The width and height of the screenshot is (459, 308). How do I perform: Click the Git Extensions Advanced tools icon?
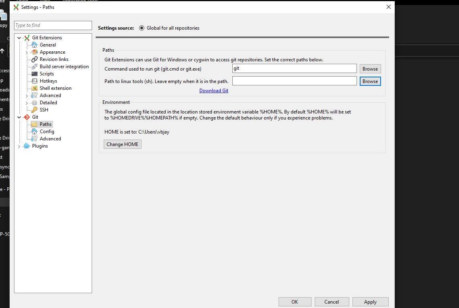[35, 95]
